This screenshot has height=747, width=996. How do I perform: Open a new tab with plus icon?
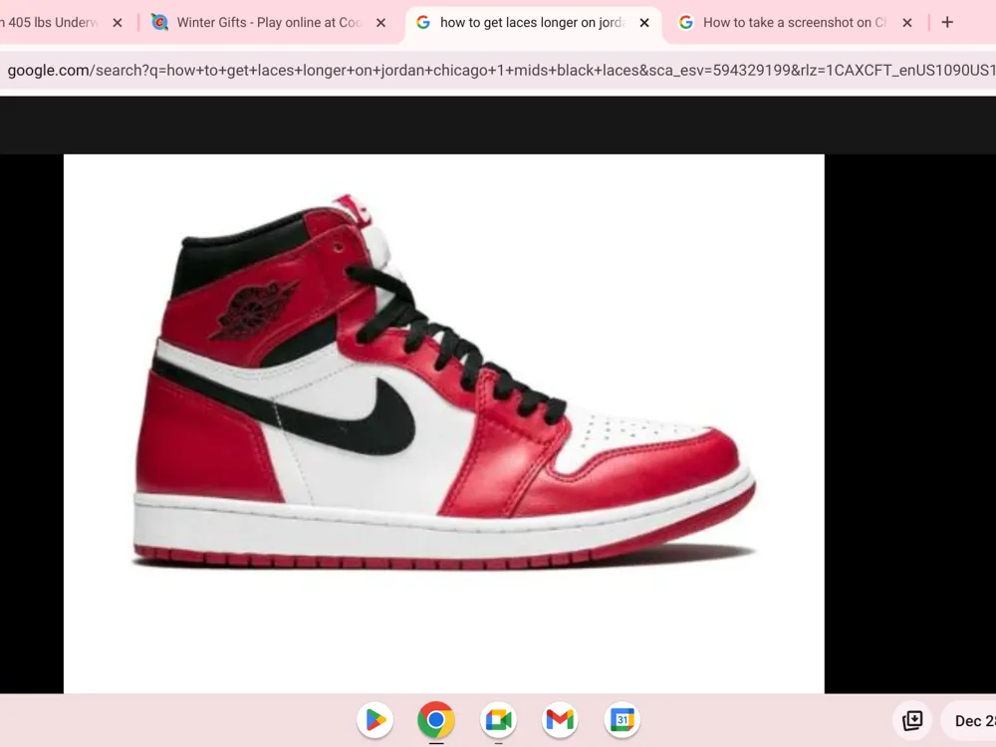947,22
